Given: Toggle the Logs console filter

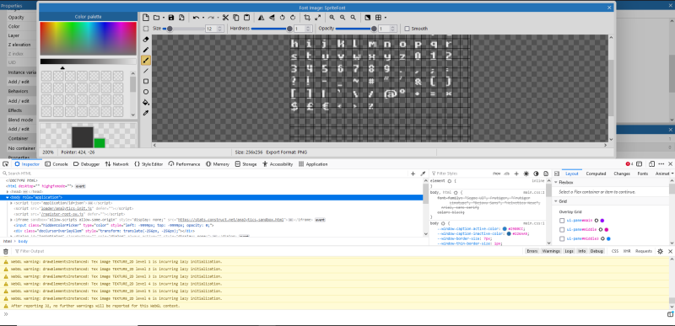Looking at the screenshot, I should tap(569, 251).
